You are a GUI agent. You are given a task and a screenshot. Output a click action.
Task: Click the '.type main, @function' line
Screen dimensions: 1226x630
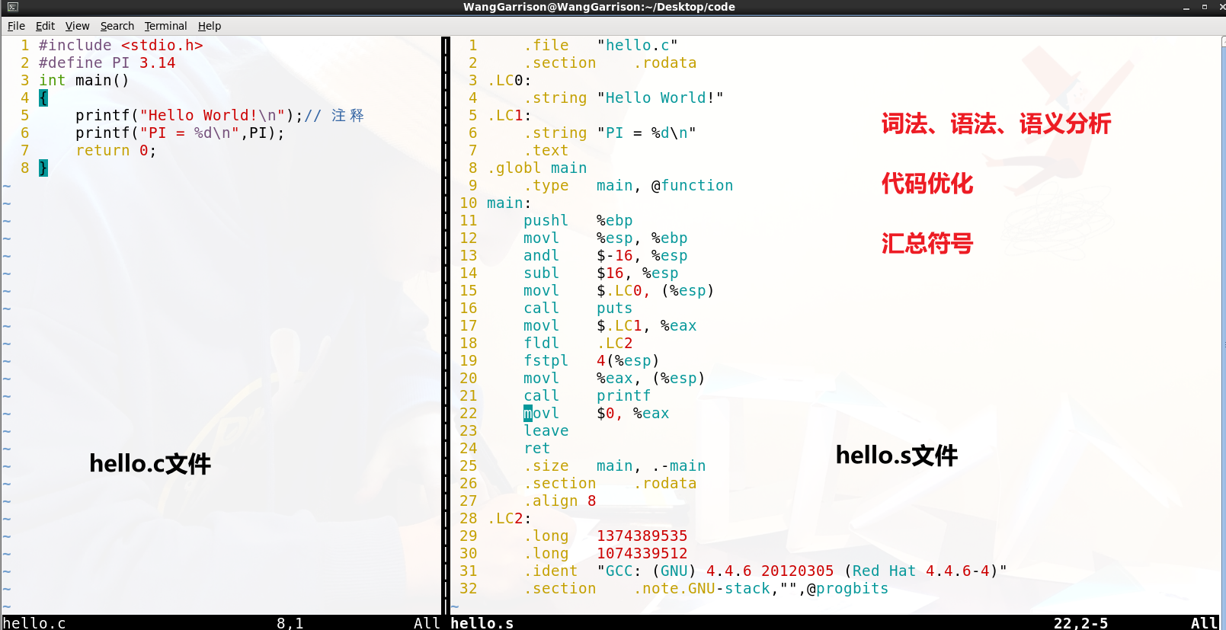point(628,185)
